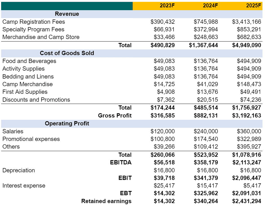Click the $14,725 Camp Merchandise cost
265x211 pixels.
[x=164, y=84]
